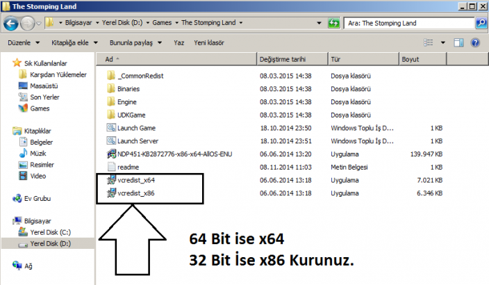Sort by the Tür column header
The height and width of the screenshot is (285, 489).
364,59
